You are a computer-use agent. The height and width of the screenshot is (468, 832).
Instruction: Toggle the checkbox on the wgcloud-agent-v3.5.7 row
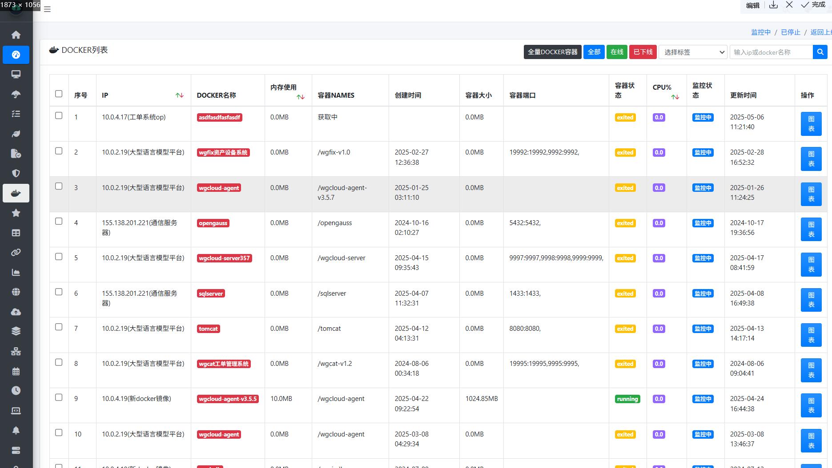click(59, 186)
